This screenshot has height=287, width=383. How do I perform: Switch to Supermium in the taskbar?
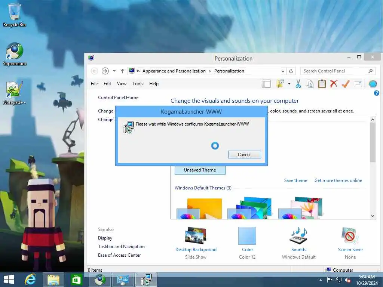[x=100, y=280]
